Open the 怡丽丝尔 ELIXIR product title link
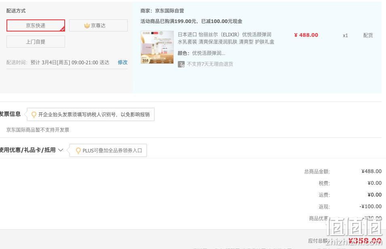This screenshot has width=386, height=249. pyautogui.click(x=226, y=38)
